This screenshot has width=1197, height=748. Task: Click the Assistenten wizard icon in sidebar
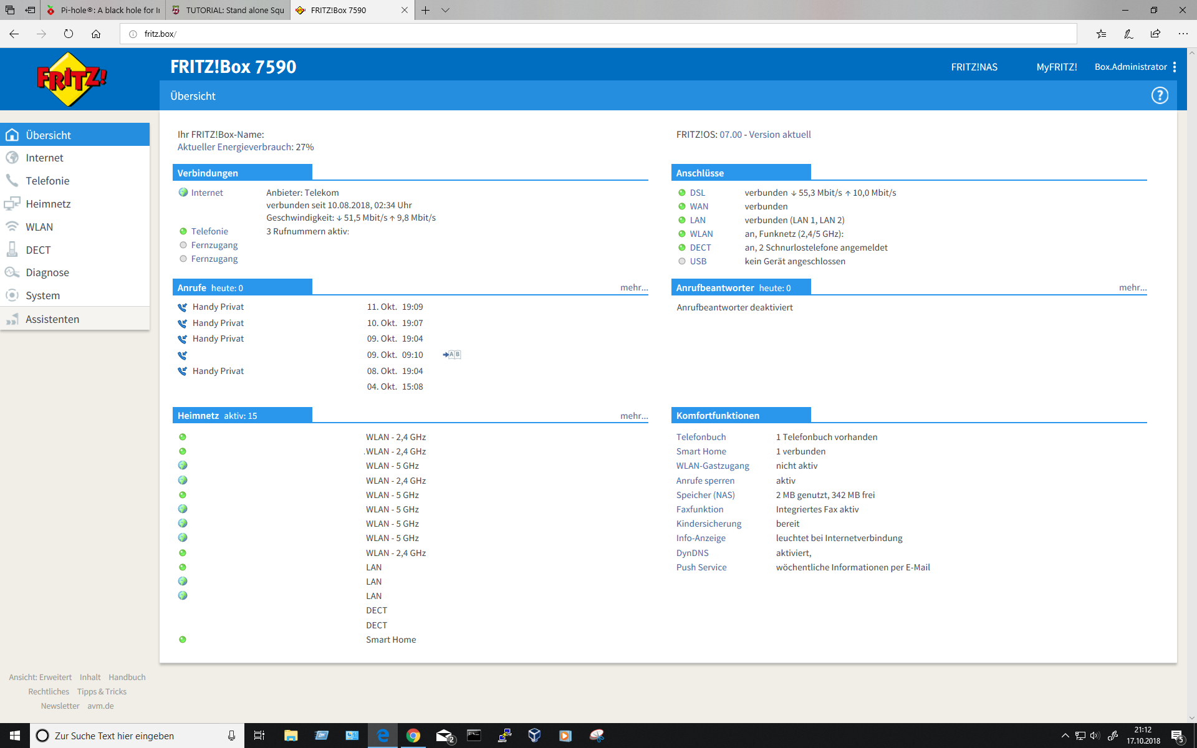(x=12, y=319)
